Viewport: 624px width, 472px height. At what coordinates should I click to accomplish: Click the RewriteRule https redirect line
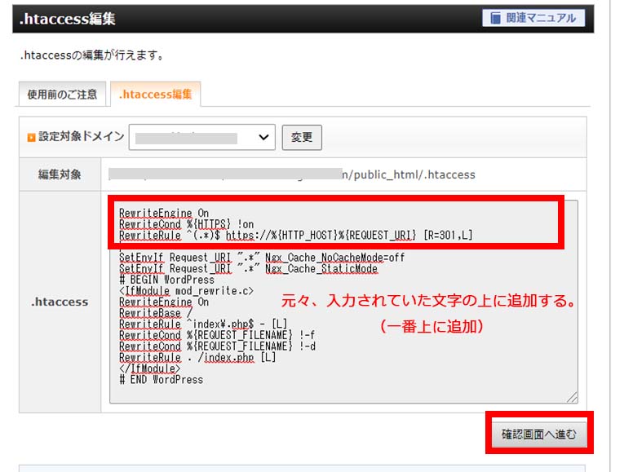coord(295,236)
